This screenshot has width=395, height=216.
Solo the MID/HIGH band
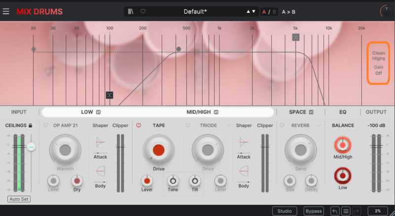click(216, 112)
